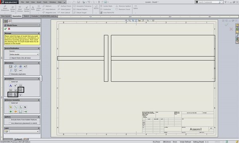The height and width of the screenshot is (143, 239).
Task: Select the Smart Dimension tool
Action: tap(5, 8)
